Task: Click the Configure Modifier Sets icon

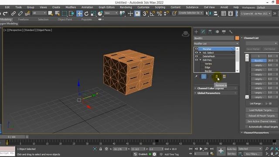Action: coord(225,76)
